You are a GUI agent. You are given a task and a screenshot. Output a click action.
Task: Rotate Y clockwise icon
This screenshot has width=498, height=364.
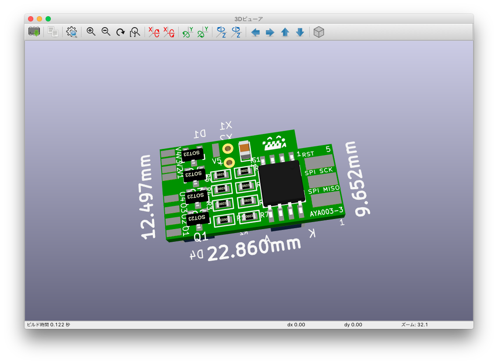188,32
